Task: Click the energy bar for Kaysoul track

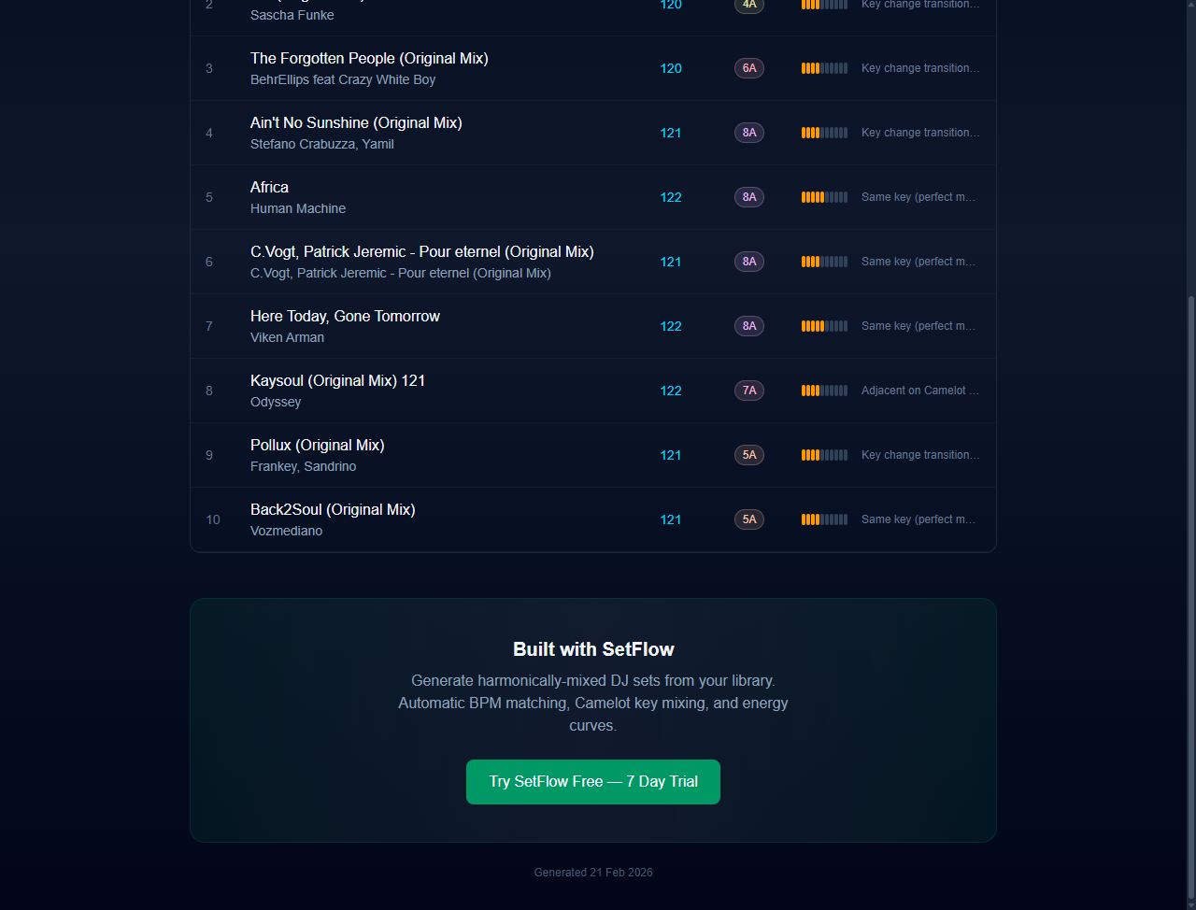Action: (x=824, y=391)
